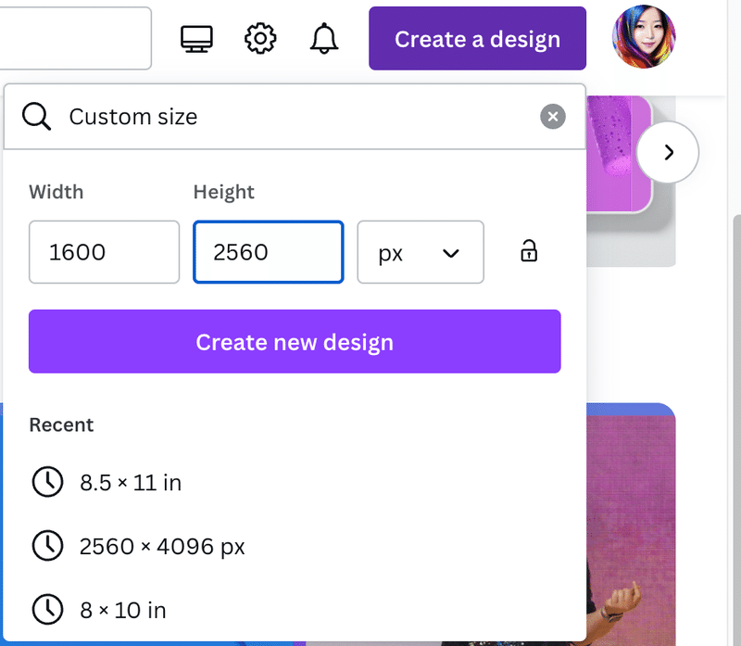
Task: Click the right arrow carousel button
Action: point(668,152)
